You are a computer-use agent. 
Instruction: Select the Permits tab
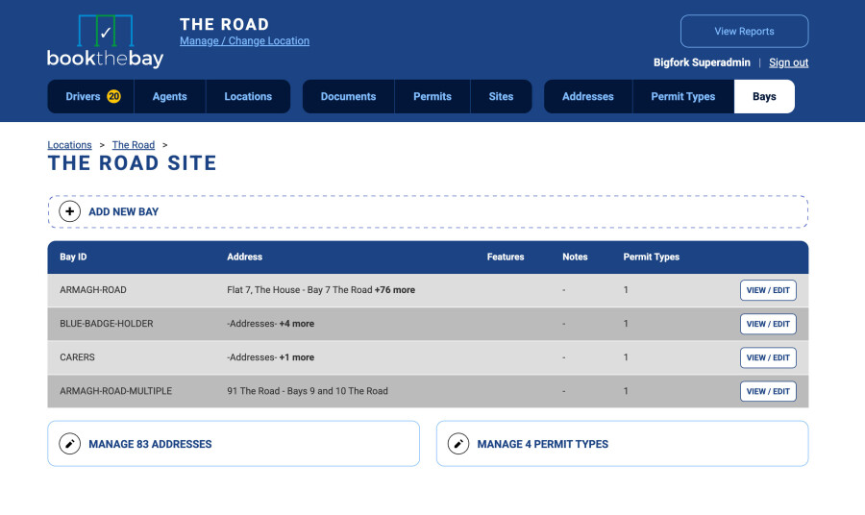432,96
